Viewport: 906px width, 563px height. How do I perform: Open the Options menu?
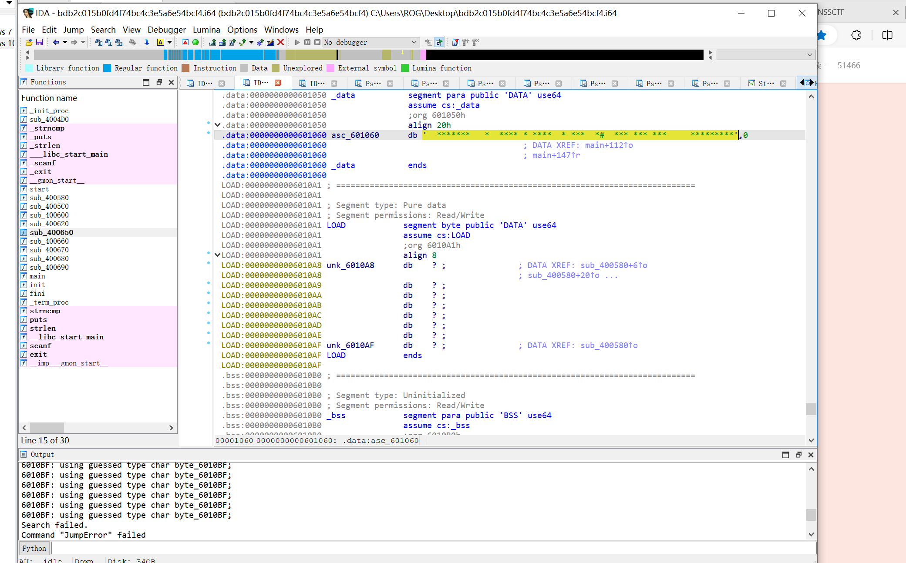pyautogui.click(x=242, y=30)
